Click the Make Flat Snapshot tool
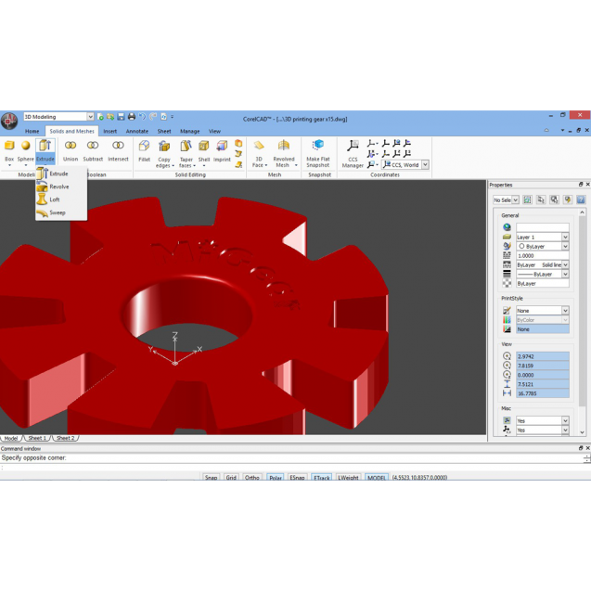The height and width of the screenshot is (591, 591). 318,154
